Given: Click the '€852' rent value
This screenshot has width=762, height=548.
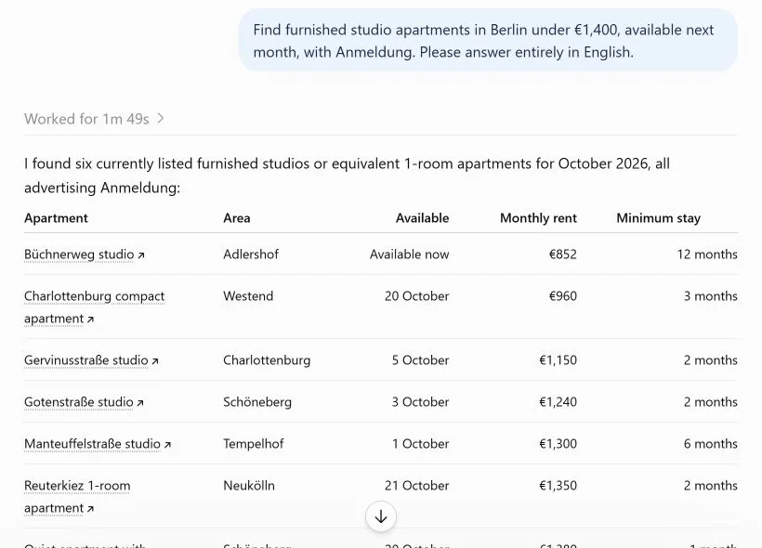Looking at the screenshot, I should coord(563,254).
